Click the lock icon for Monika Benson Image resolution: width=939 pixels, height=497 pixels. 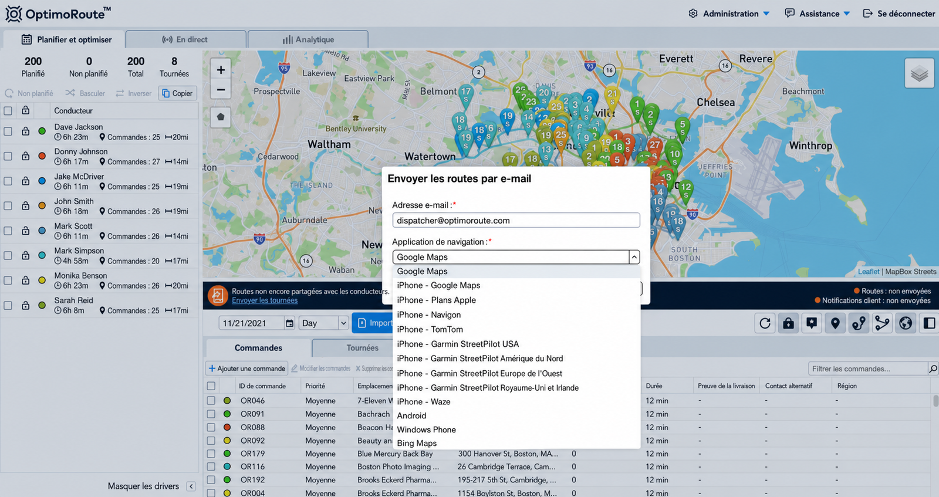click(x=26, y=280)
